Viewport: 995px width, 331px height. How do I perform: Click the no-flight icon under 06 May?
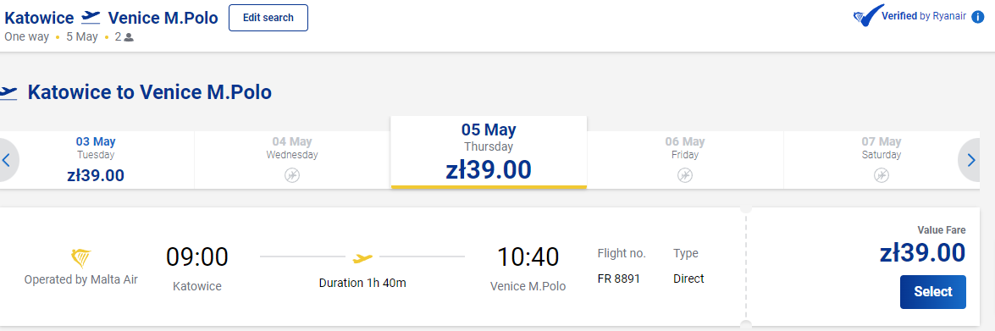685,175
